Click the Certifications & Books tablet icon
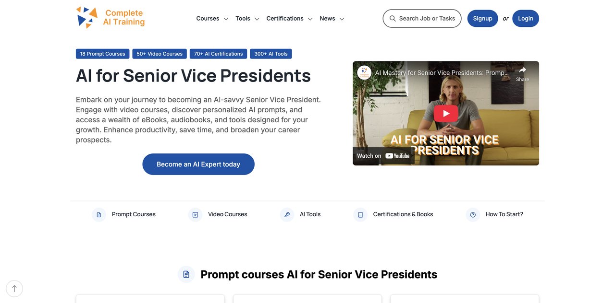This screenshot has height=303, width=615. (360, 215)
